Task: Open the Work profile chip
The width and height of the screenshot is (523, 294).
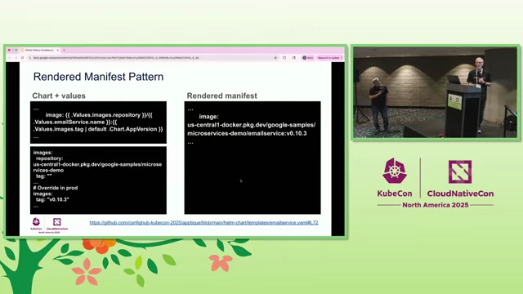Action: point(307,58)
